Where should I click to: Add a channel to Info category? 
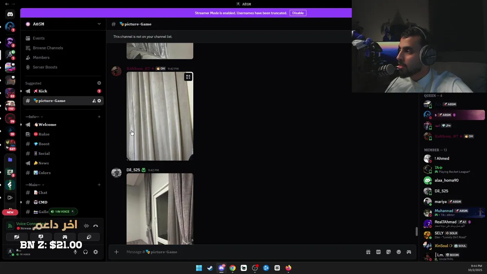tap(99, 117)
